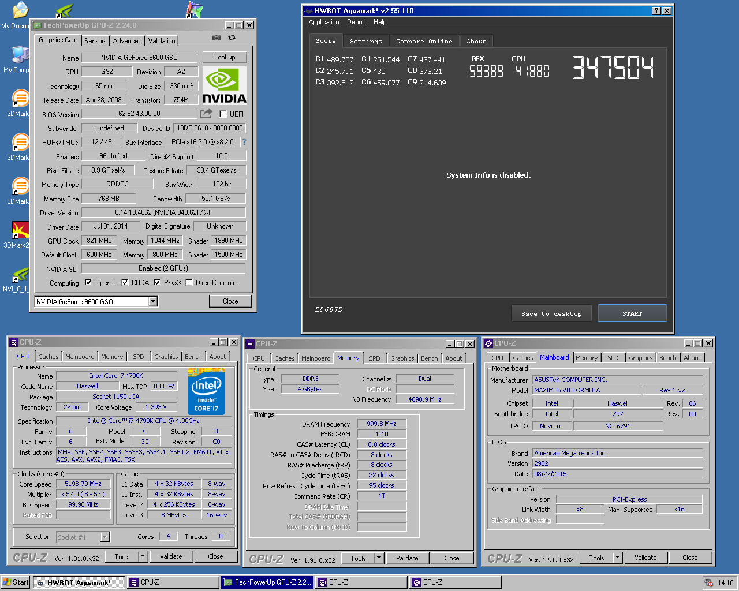The height and width of the screenshot is (591, 739).
Task: Click the Windows Start button
Action: (16, 582)
